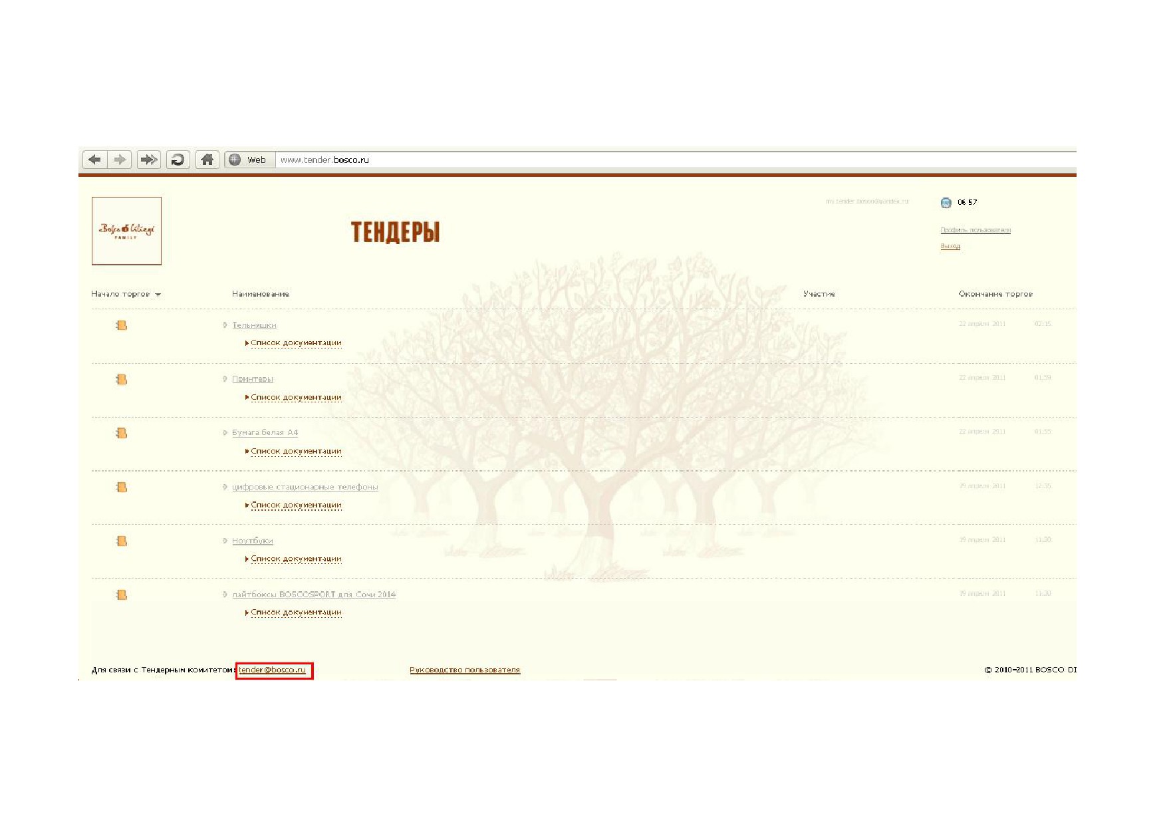Image resolution: width=1165 pixels, height=824 pixels.
Task: Open лайтбоксы BOSCOSPORT для Сочи 2014 tender
Action: coord(314,595)
